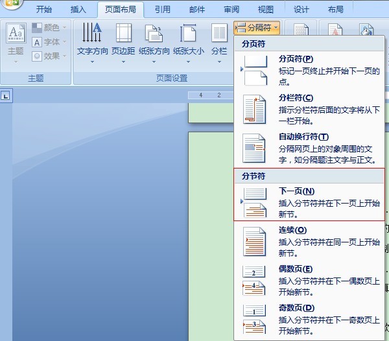Viewport: 389px width, 341px height.
Task: Click into the green document page
Action: [x=211, y=235]
